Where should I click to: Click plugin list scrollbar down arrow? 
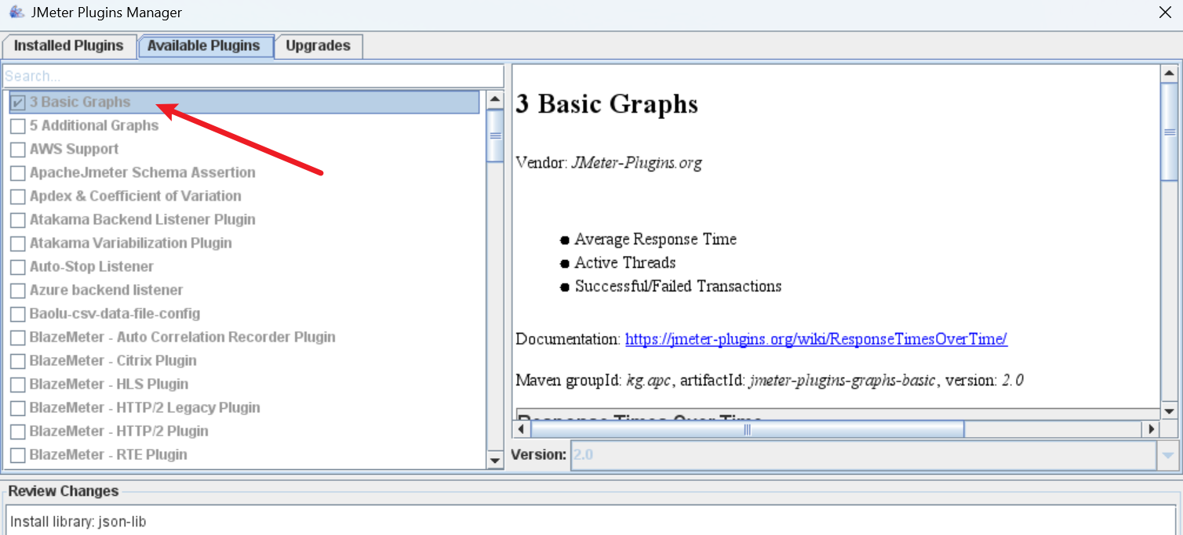tap(495, 461)
